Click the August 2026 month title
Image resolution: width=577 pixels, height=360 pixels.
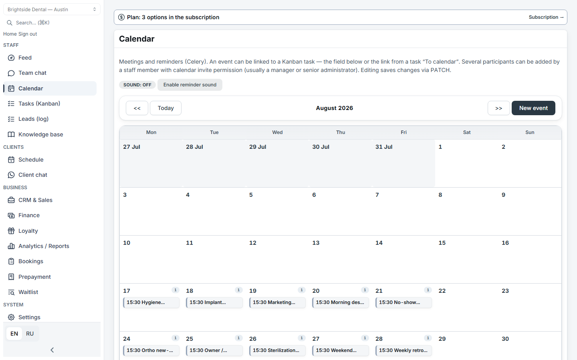335,108
